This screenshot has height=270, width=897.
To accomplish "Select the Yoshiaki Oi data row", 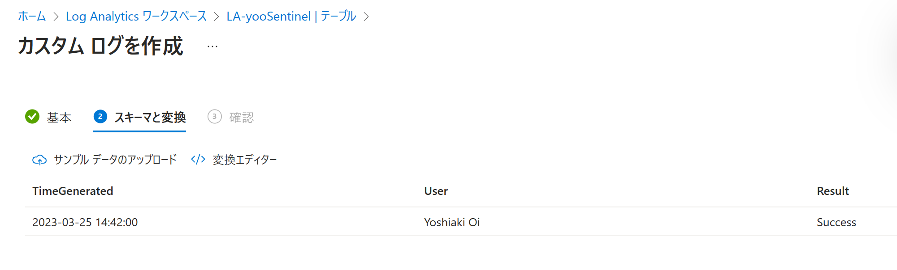I will [x=451, y=222].
